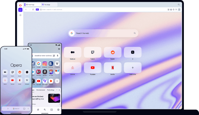Viewport: 199px width, 115px height.
Task: Open the Reddit speed dial tile on desktop
Action: click(113, 53)
